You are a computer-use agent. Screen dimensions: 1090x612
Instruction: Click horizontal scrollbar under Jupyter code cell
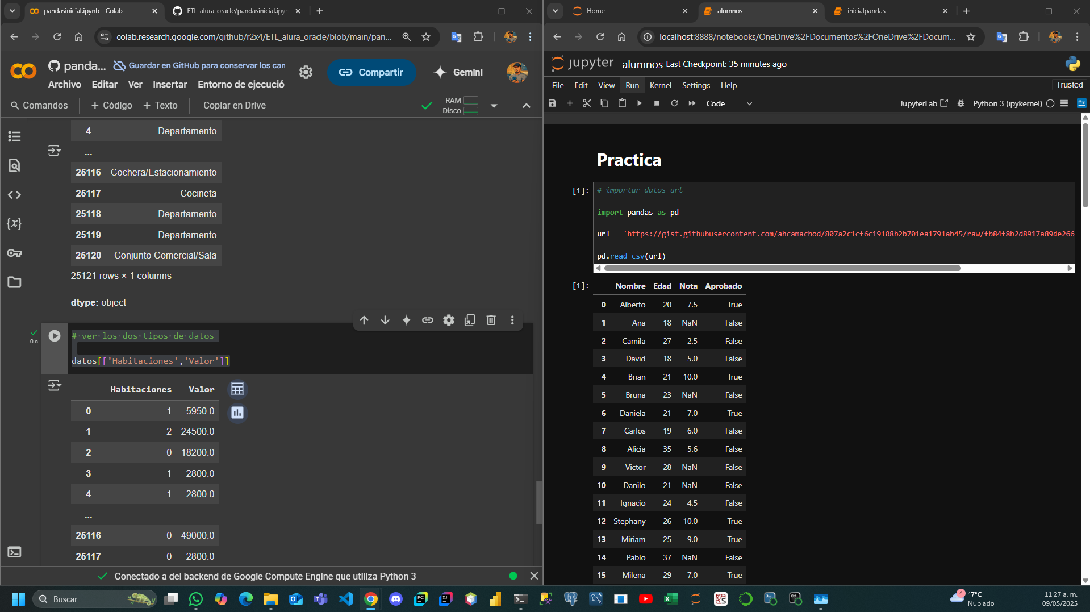(783, 268)
